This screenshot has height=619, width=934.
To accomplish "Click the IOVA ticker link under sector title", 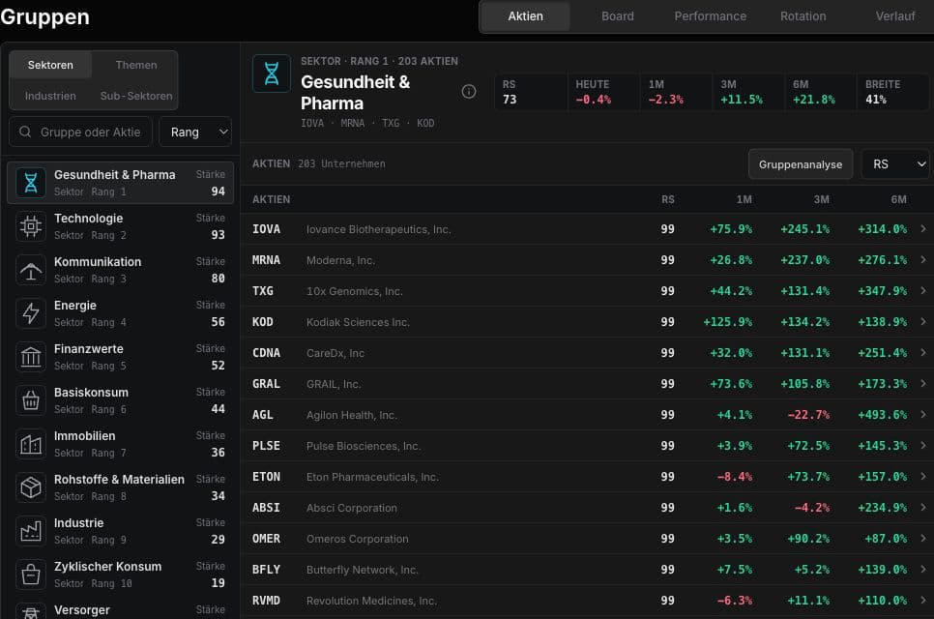I will point(312,124).
